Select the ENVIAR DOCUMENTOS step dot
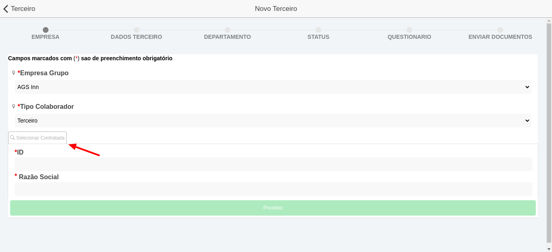Viewport: 552px width, 252px height. coord(500,30)
